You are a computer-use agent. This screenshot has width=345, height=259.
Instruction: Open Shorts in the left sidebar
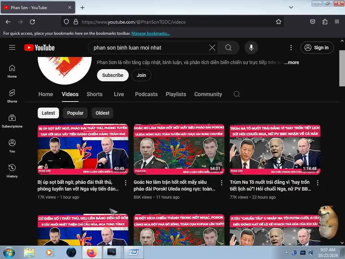(12, 96)
